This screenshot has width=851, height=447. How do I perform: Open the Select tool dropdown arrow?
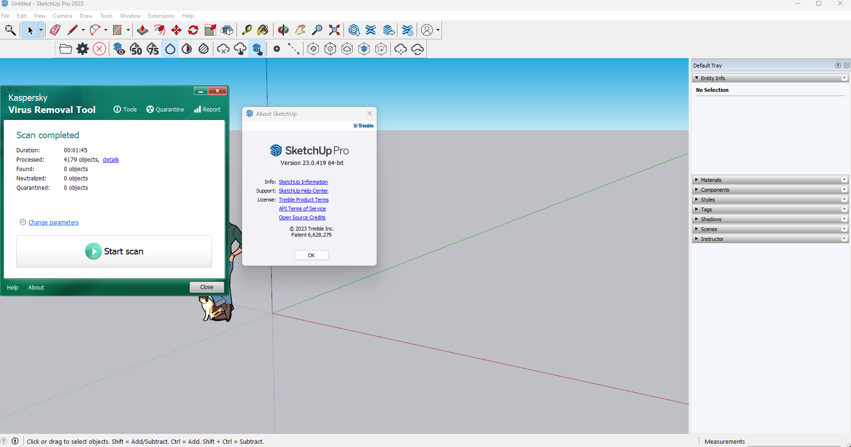[x=41, y=30]
